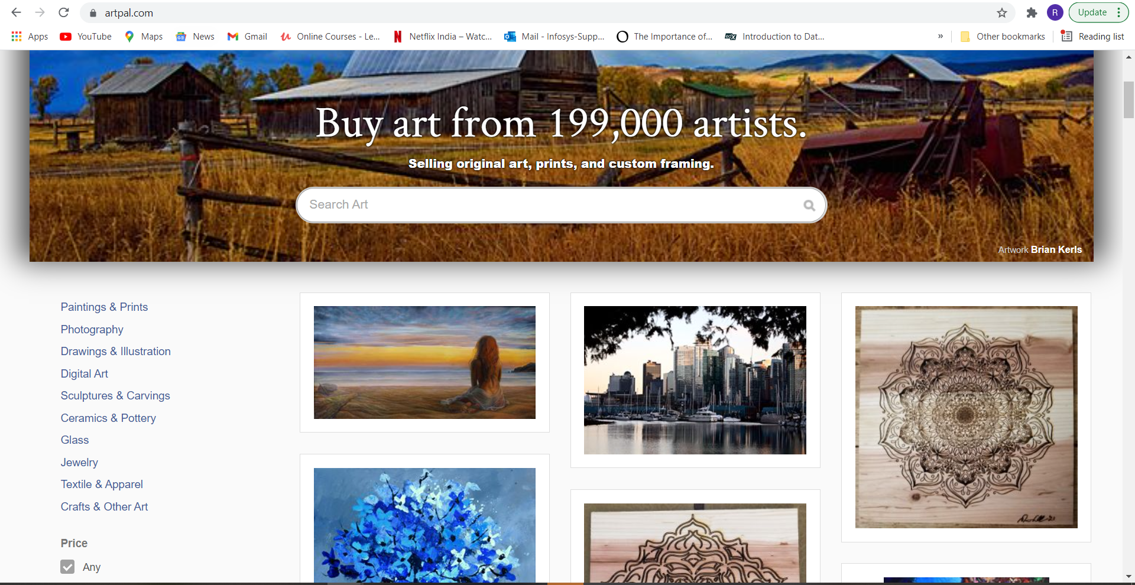Go back with the browser back arrow
The height and width of the screenshot is (585, 1135).
coord(17,12)
